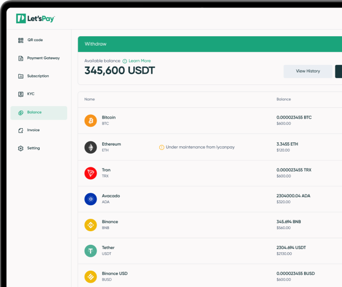This screenshot has height=287, width=342.
Task: Click the Binance USD coin icon
Action: (91, 277)
